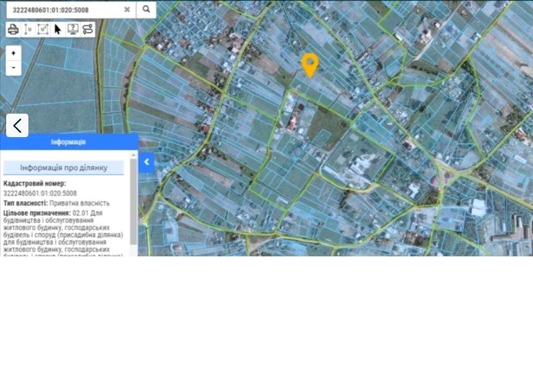Click the print map icon
The width and height of the screenshot is (533, 383).
click(x=14, y=29)
